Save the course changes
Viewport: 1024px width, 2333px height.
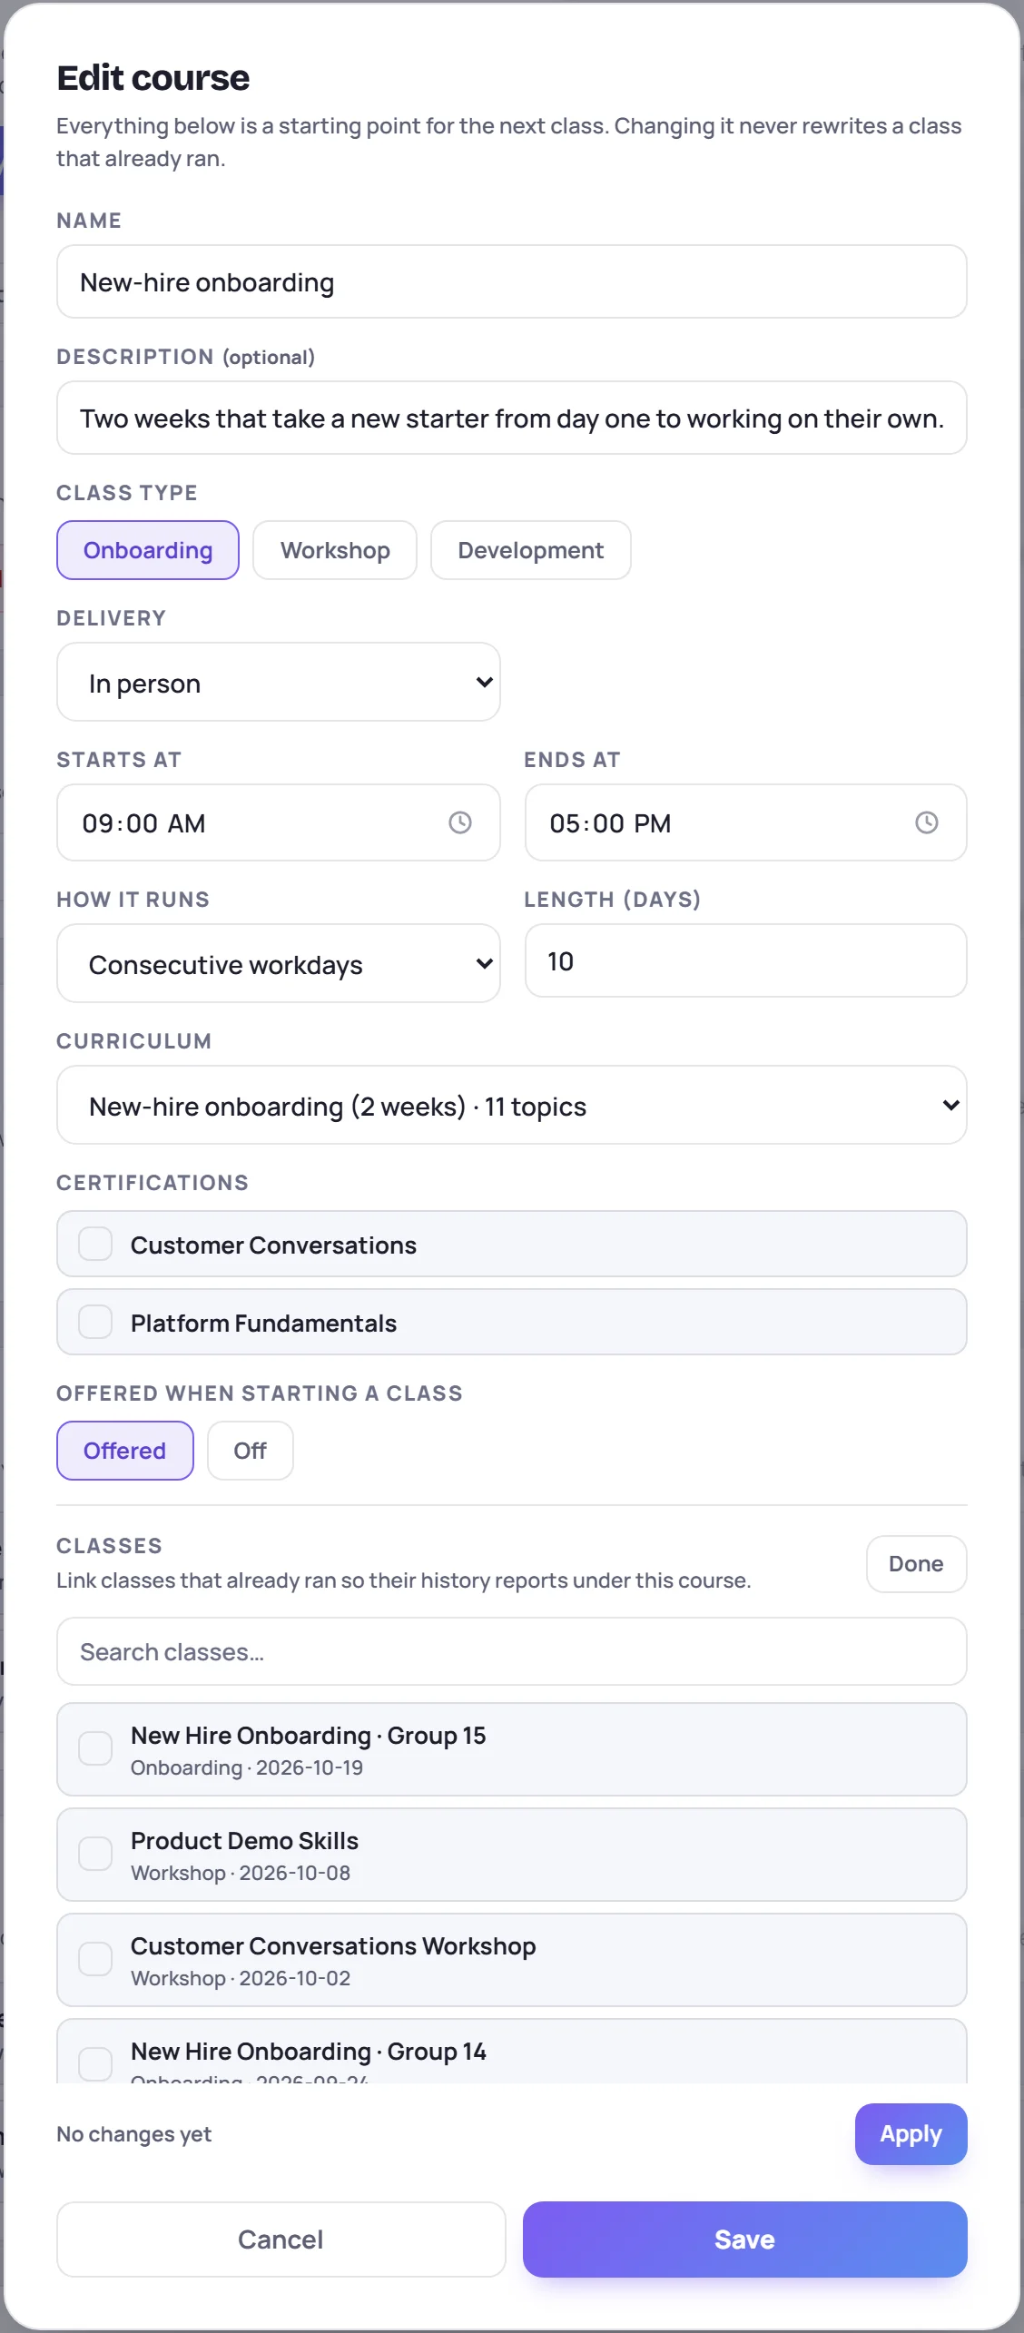(745, 2239)
